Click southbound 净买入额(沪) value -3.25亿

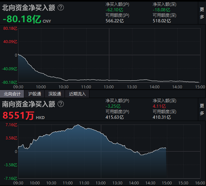coord(113,106)
